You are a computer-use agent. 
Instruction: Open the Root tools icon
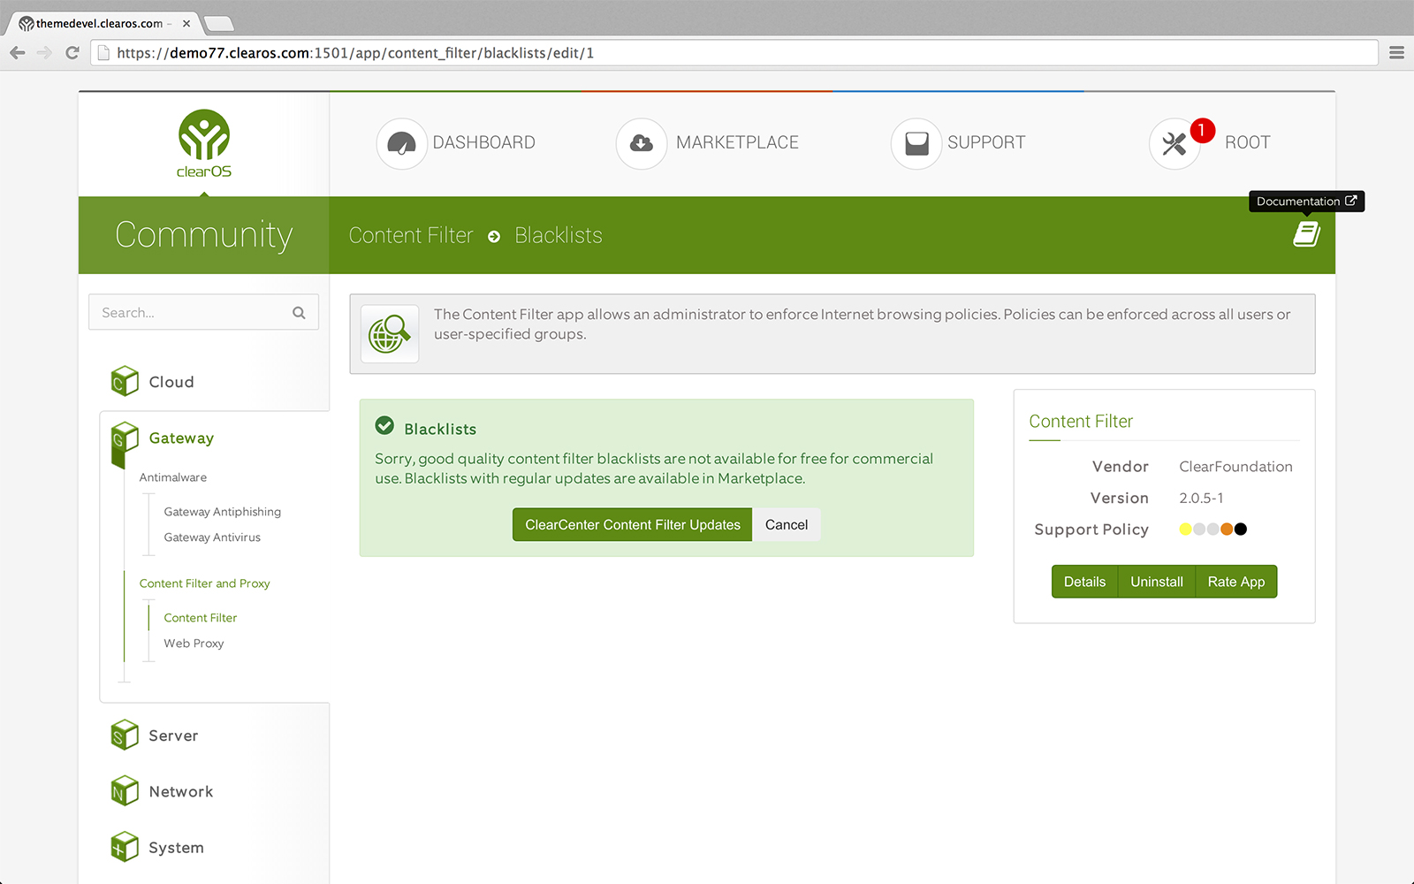[x=1174, y=143]
